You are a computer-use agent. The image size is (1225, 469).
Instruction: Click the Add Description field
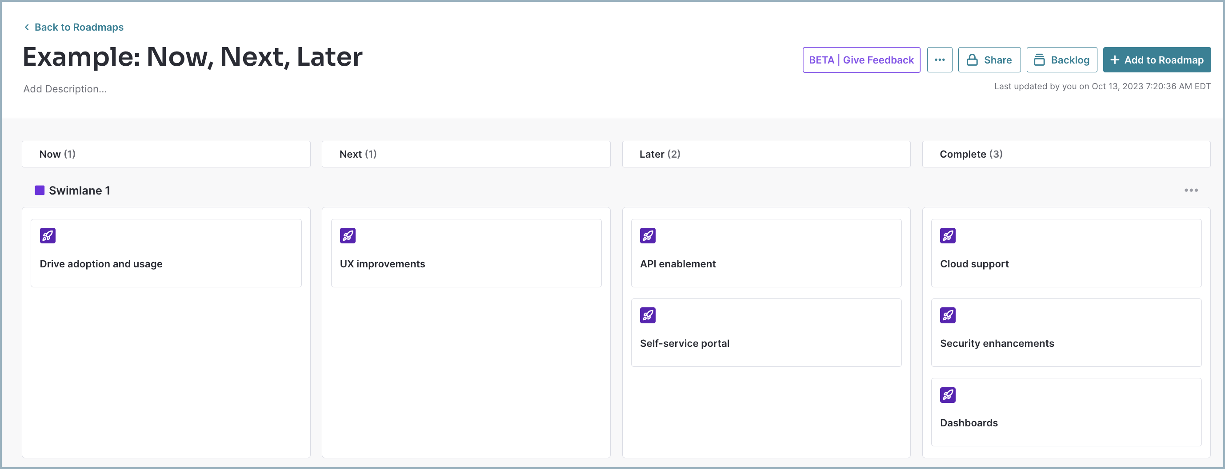(x=65, y=89)
